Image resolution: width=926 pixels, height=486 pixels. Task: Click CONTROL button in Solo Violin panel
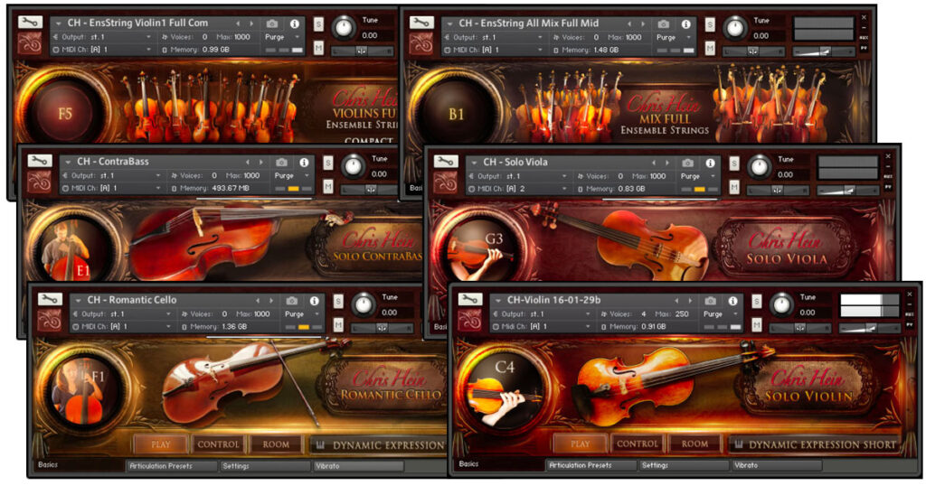[637, 444]
